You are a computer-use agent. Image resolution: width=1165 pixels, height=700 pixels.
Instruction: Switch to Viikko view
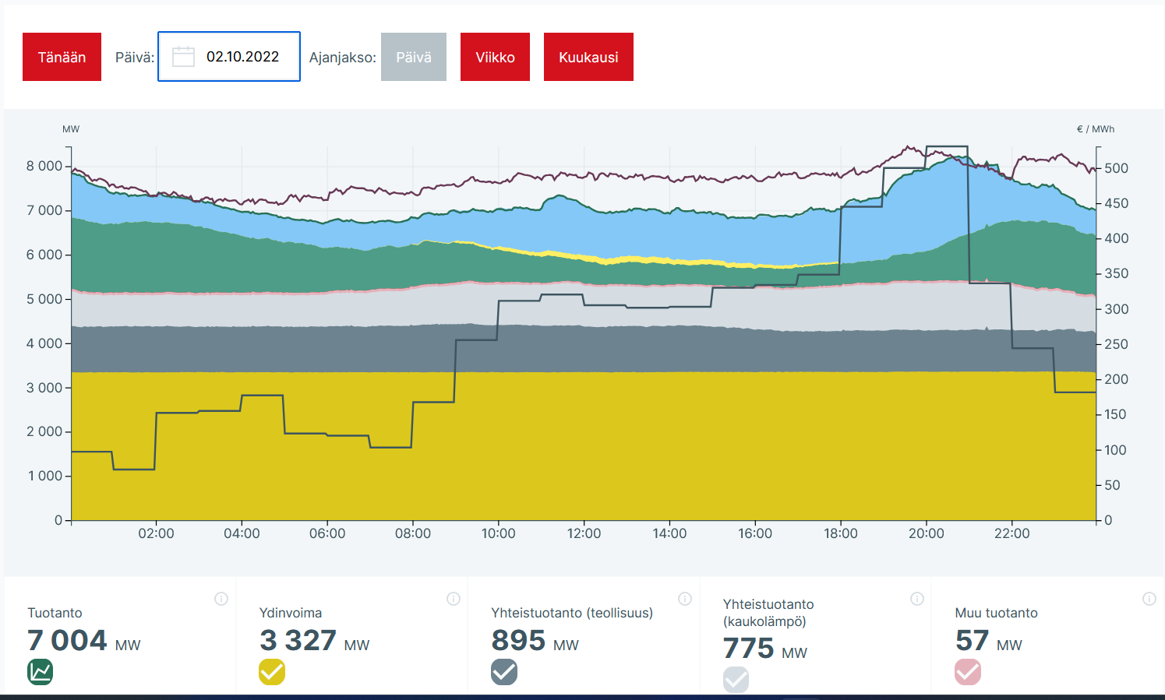495,57
